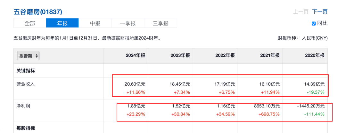Click the 2020年报 column header
This screenshot has height=133, width=346.
(x=315, y=56)
